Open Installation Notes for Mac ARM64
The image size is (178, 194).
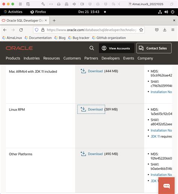[x=161, y=92]
